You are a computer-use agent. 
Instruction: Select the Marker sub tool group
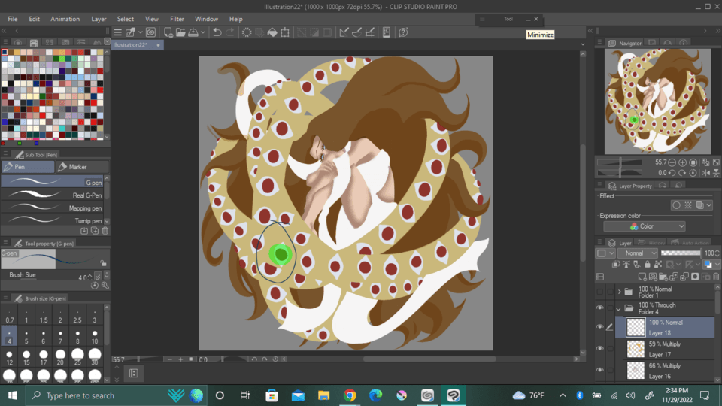pos(82,167)
